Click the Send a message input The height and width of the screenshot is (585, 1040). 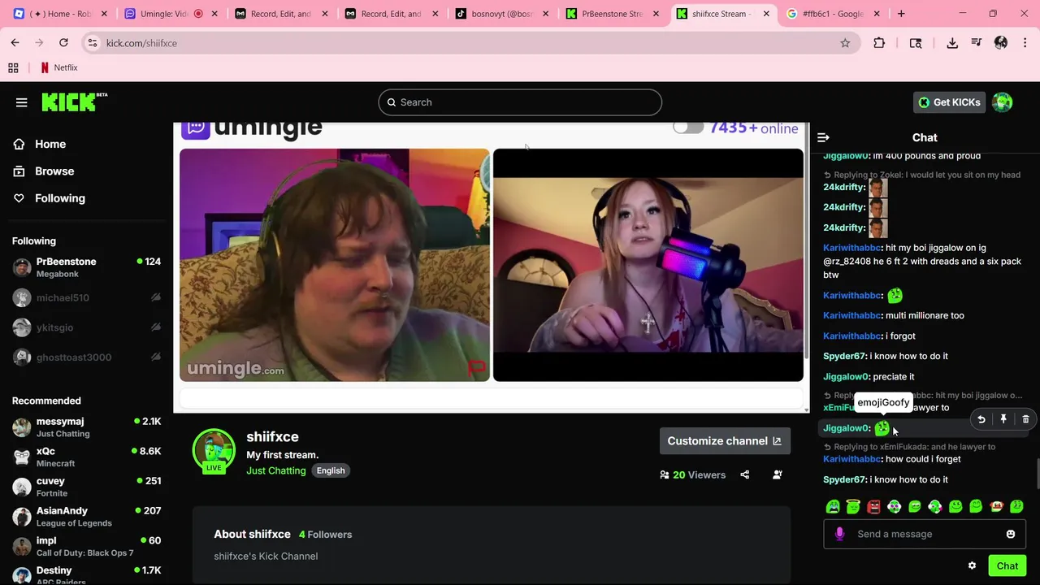(926, 534)
